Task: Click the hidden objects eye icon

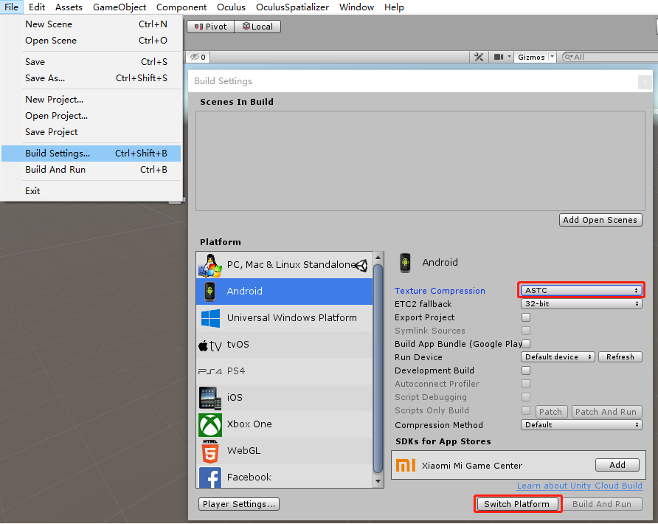Action: coord(194,57)
